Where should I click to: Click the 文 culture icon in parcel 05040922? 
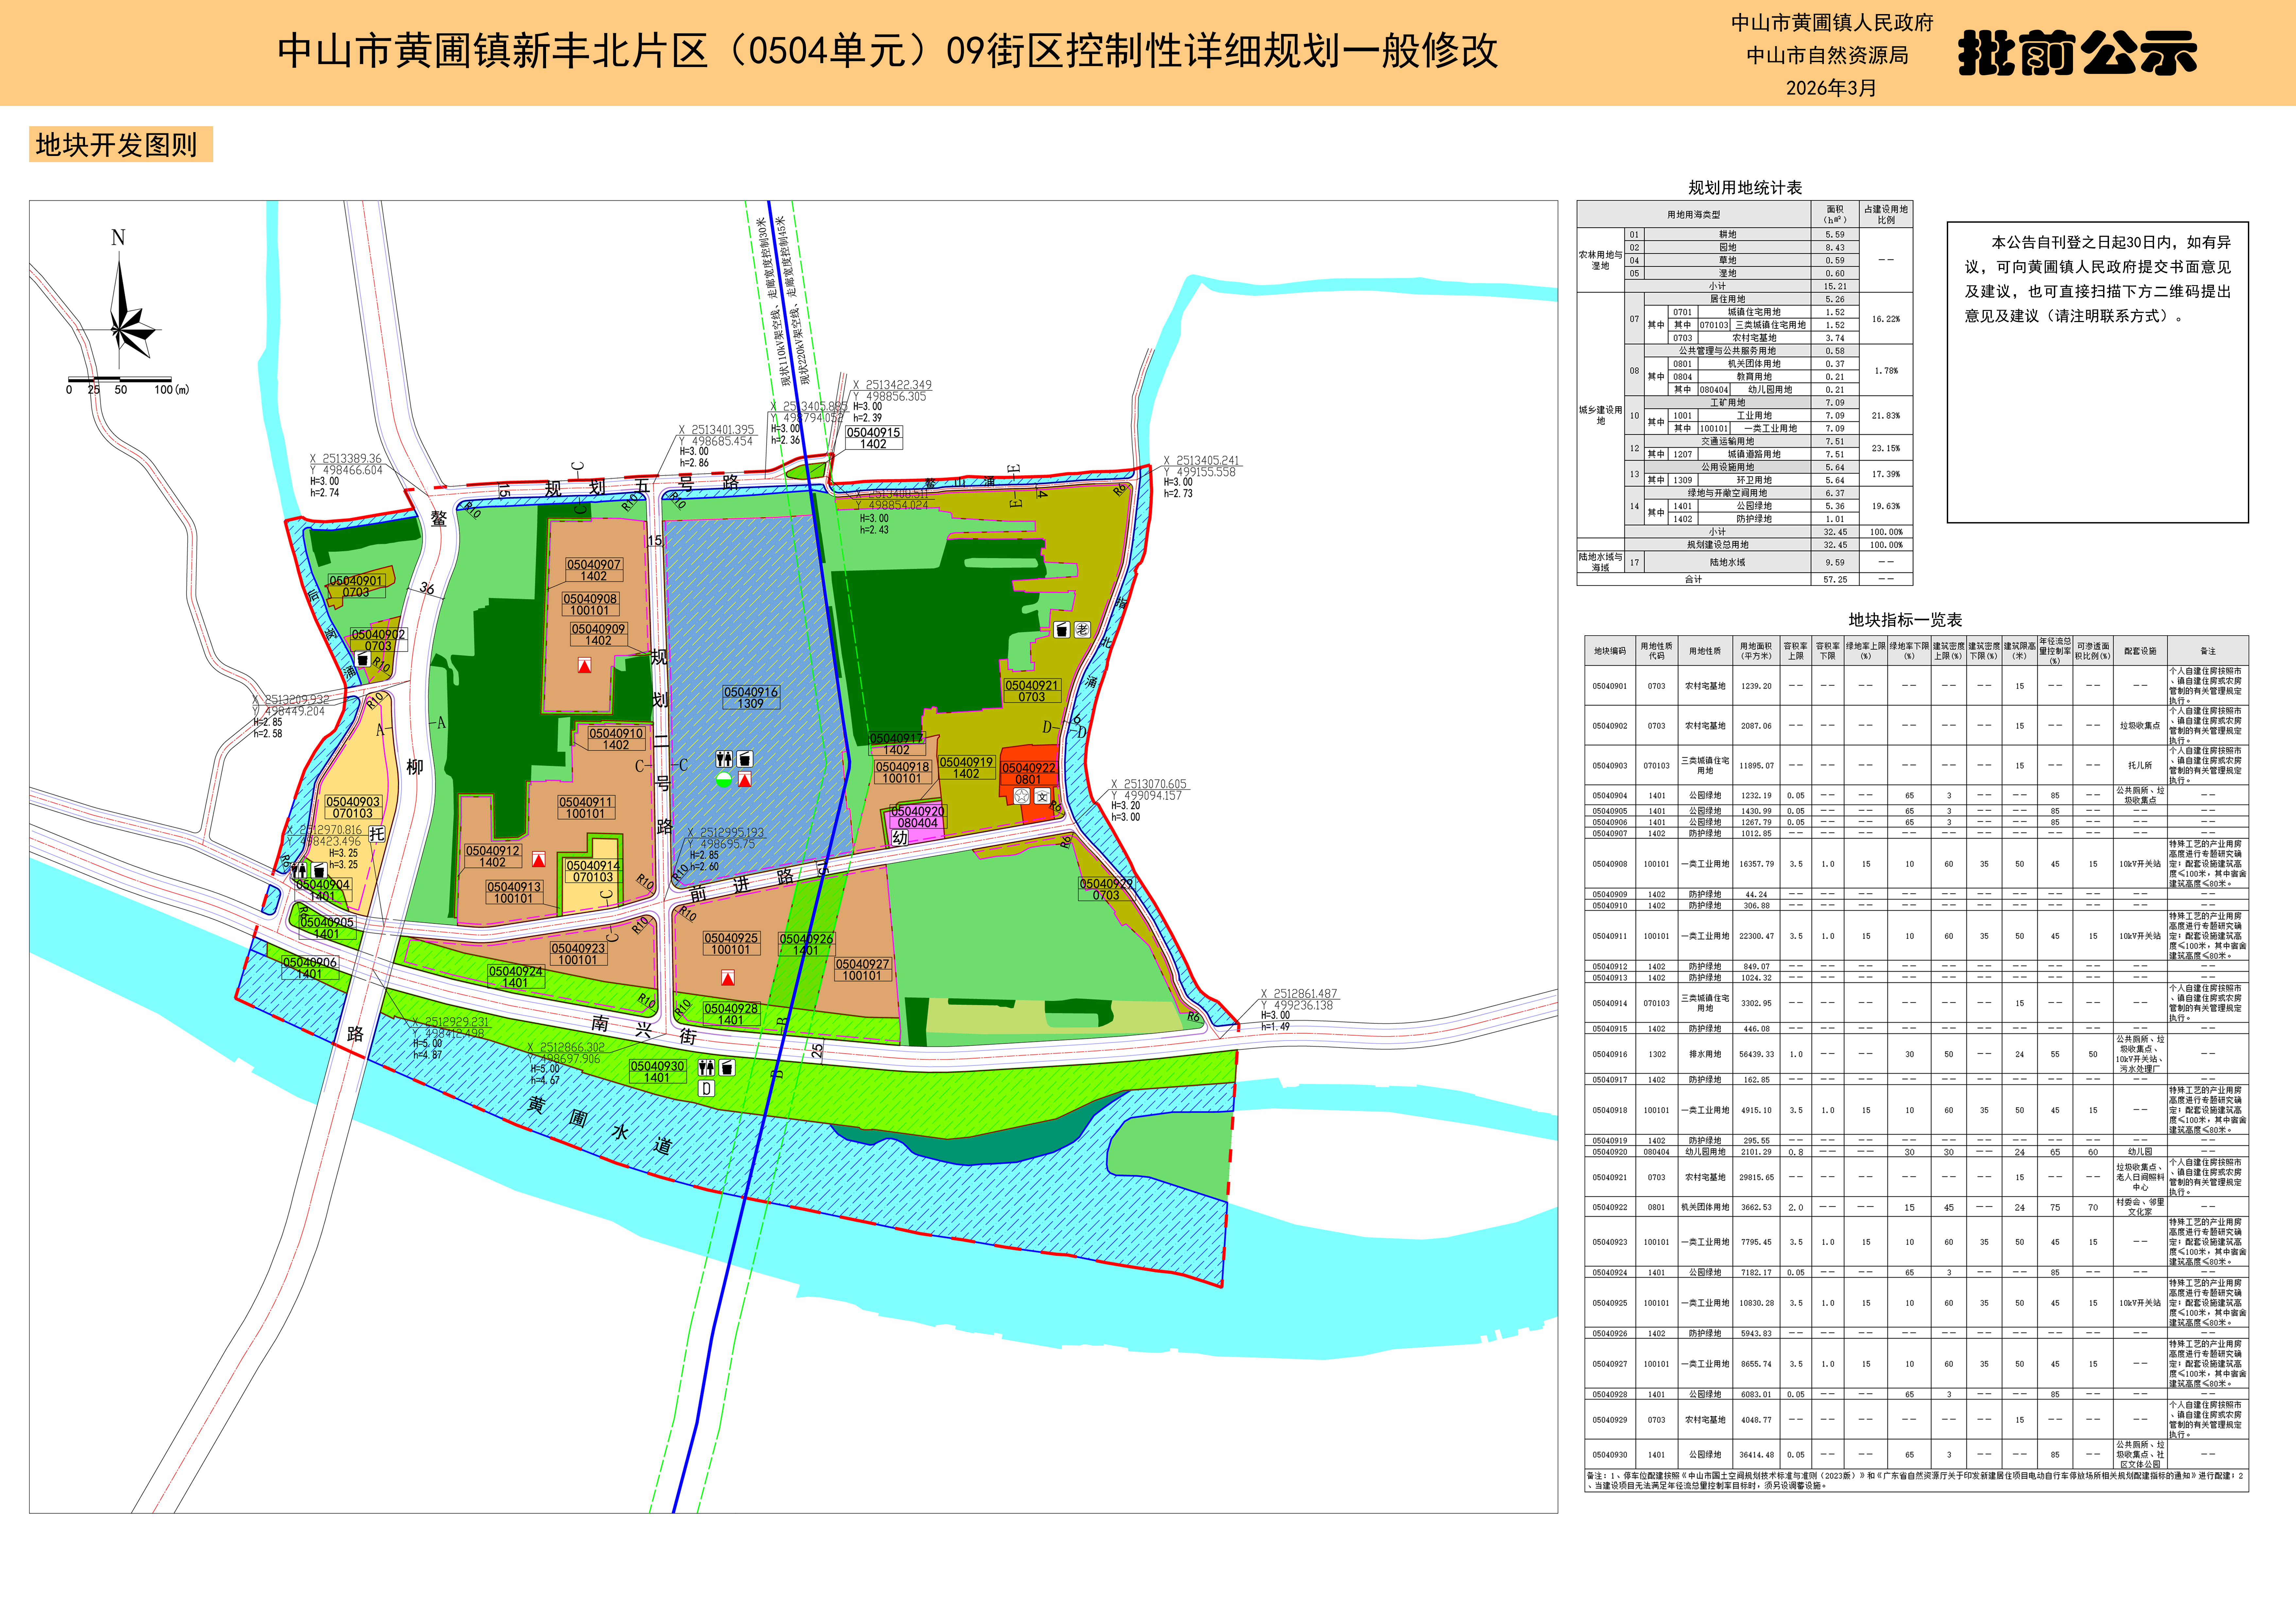1042,796
